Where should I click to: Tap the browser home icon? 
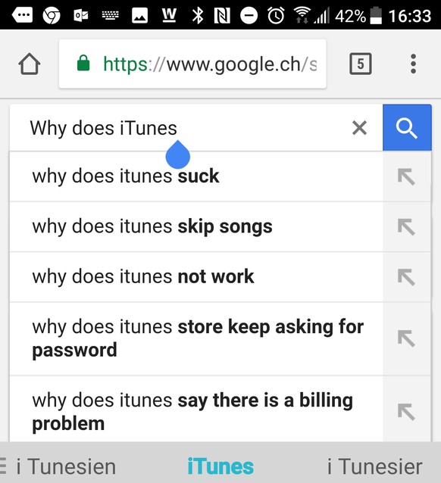coord(30,64)
